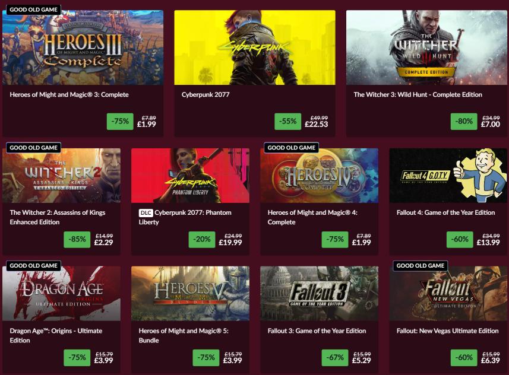
Task: Open Fallout: New Vegas Ultimate Edition title link
Action: coord(447,330)
